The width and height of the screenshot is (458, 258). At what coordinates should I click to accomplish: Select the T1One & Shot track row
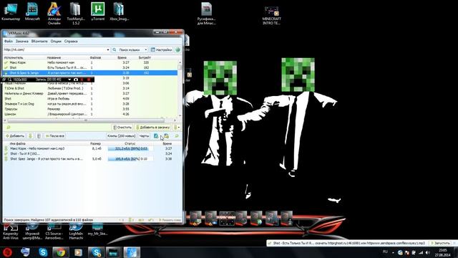(x=90, y=88)
